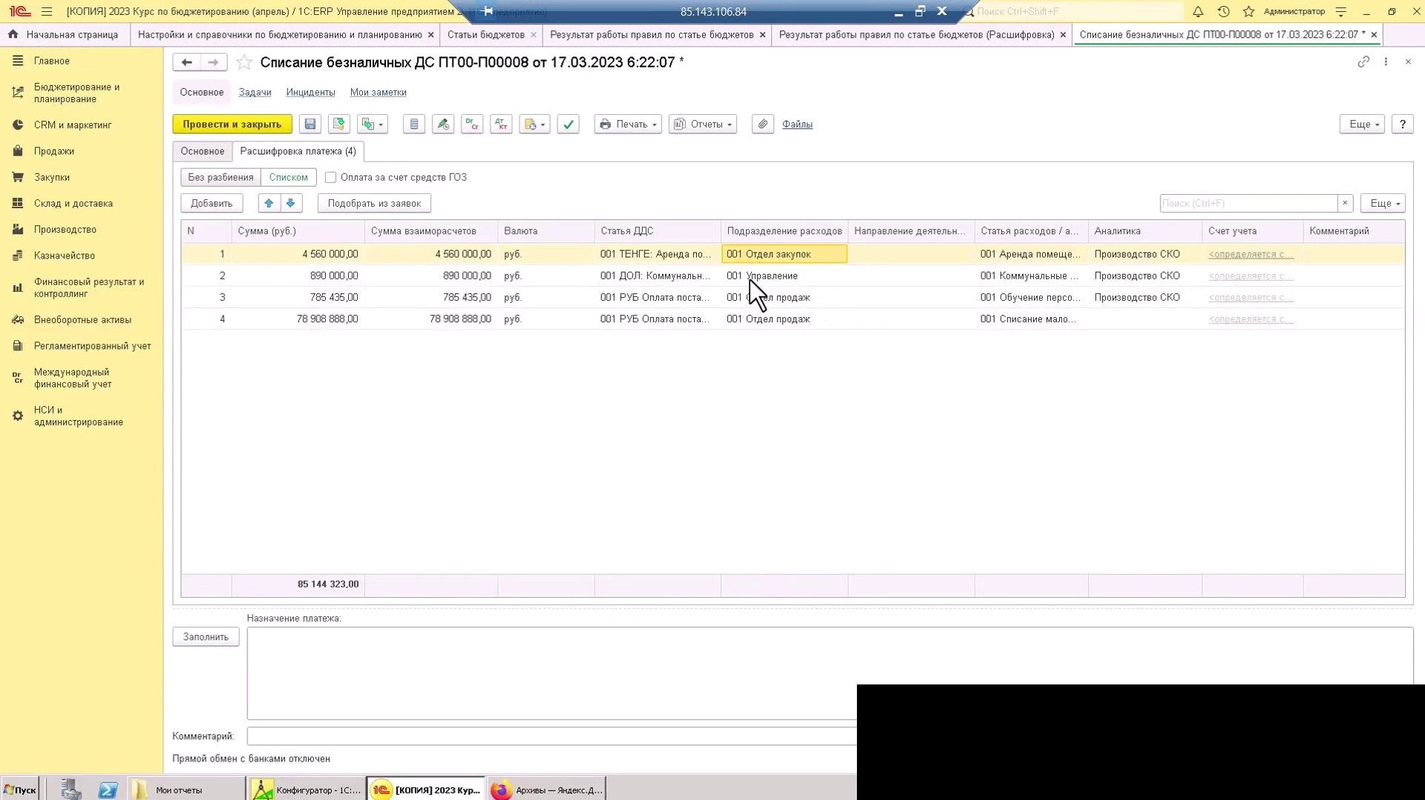Screen dimensions: 1425x800
Task: Open the create-based-on dropdown icon
Action: [x=373, y=124]
